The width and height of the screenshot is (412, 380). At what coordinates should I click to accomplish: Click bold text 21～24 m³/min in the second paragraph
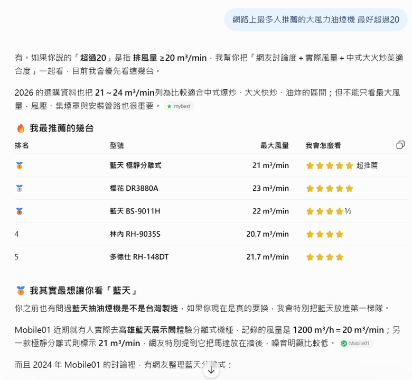tap(125, 92)
